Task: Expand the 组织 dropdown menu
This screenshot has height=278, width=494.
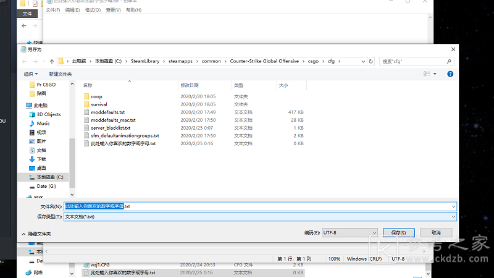Action: [x=30, y=74]
